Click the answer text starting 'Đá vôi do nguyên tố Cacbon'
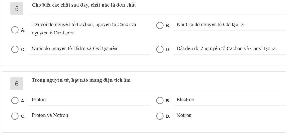This screenshot has width=286, height=136. click(84, 25)
